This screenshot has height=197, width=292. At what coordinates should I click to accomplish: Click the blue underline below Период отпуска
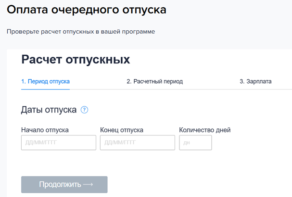45,89
